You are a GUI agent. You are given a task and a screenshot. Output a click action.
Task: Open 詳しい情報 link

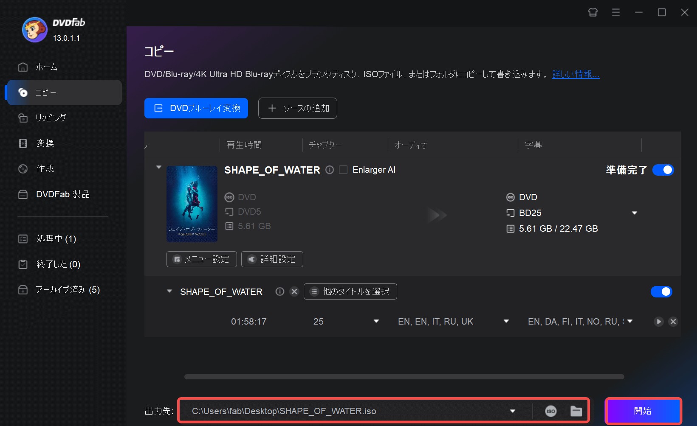(x=576, y=74)
